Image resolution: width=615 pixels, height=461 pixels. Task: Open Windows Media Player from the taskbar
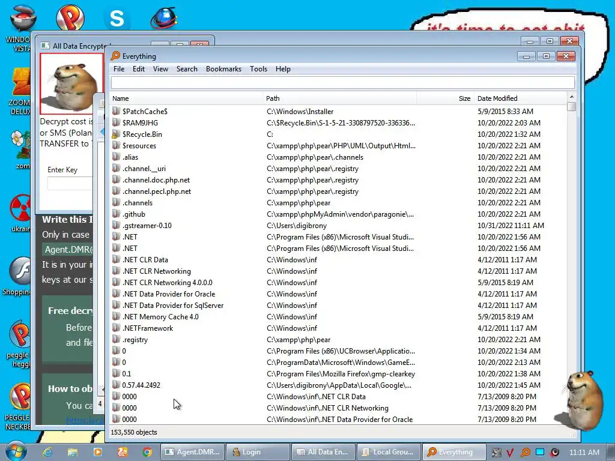point(97,452)
